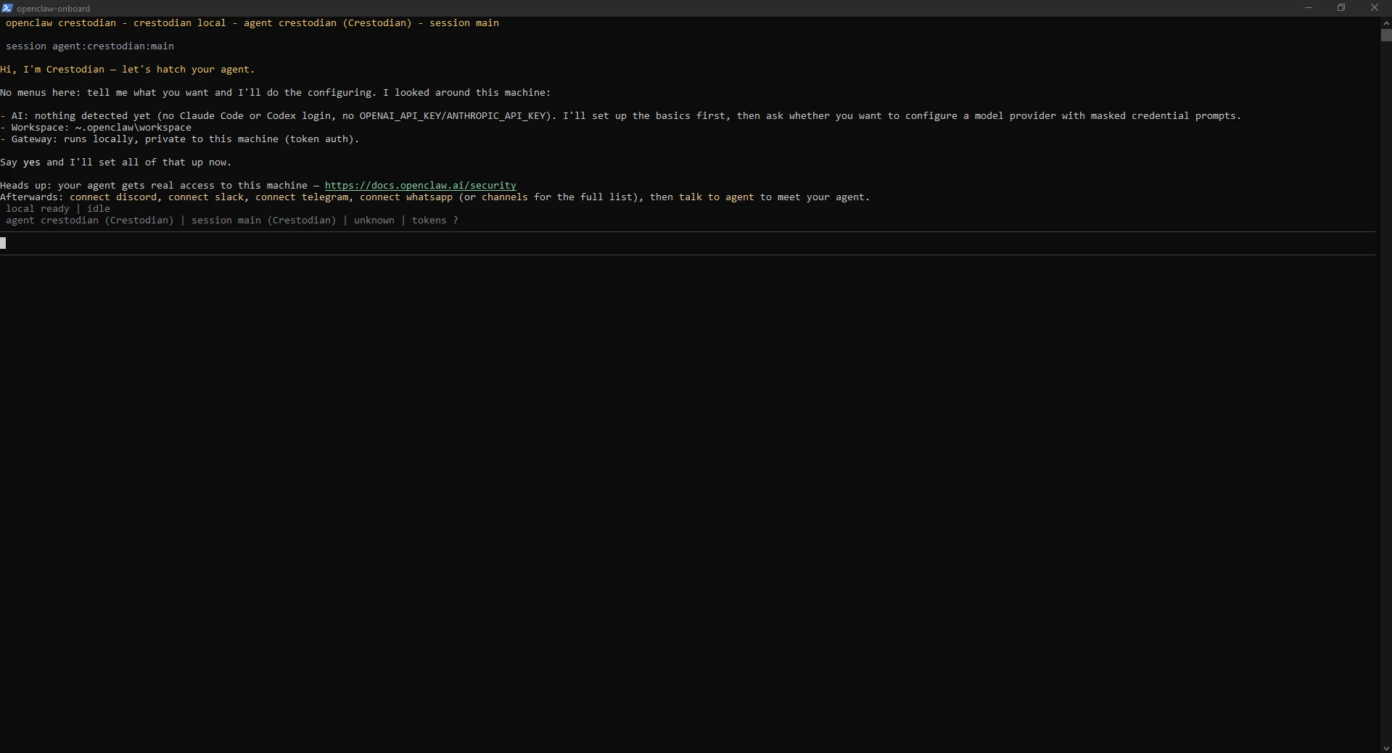1392x753 pixels.
Task: Click 'connect telegram' in the Afterwards line
Action: click(302, 197)
